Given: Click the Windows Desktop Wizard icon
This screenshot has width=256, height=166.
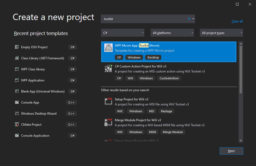Looking at the screenshot, I should tap(17, 114).
